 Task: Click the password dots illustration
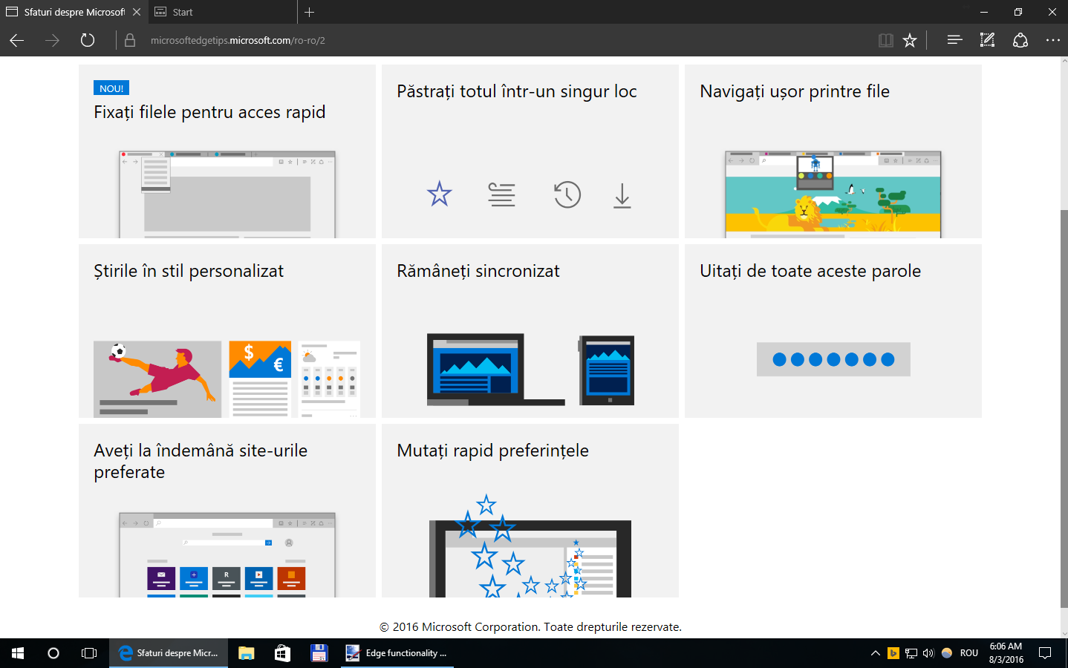coord(833,359)
